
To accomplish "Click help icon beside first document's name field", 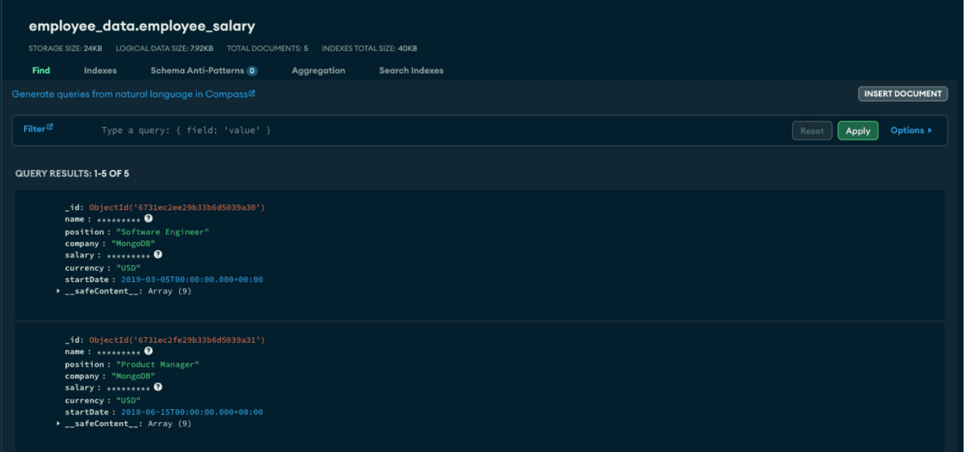I will coord(148,219).
